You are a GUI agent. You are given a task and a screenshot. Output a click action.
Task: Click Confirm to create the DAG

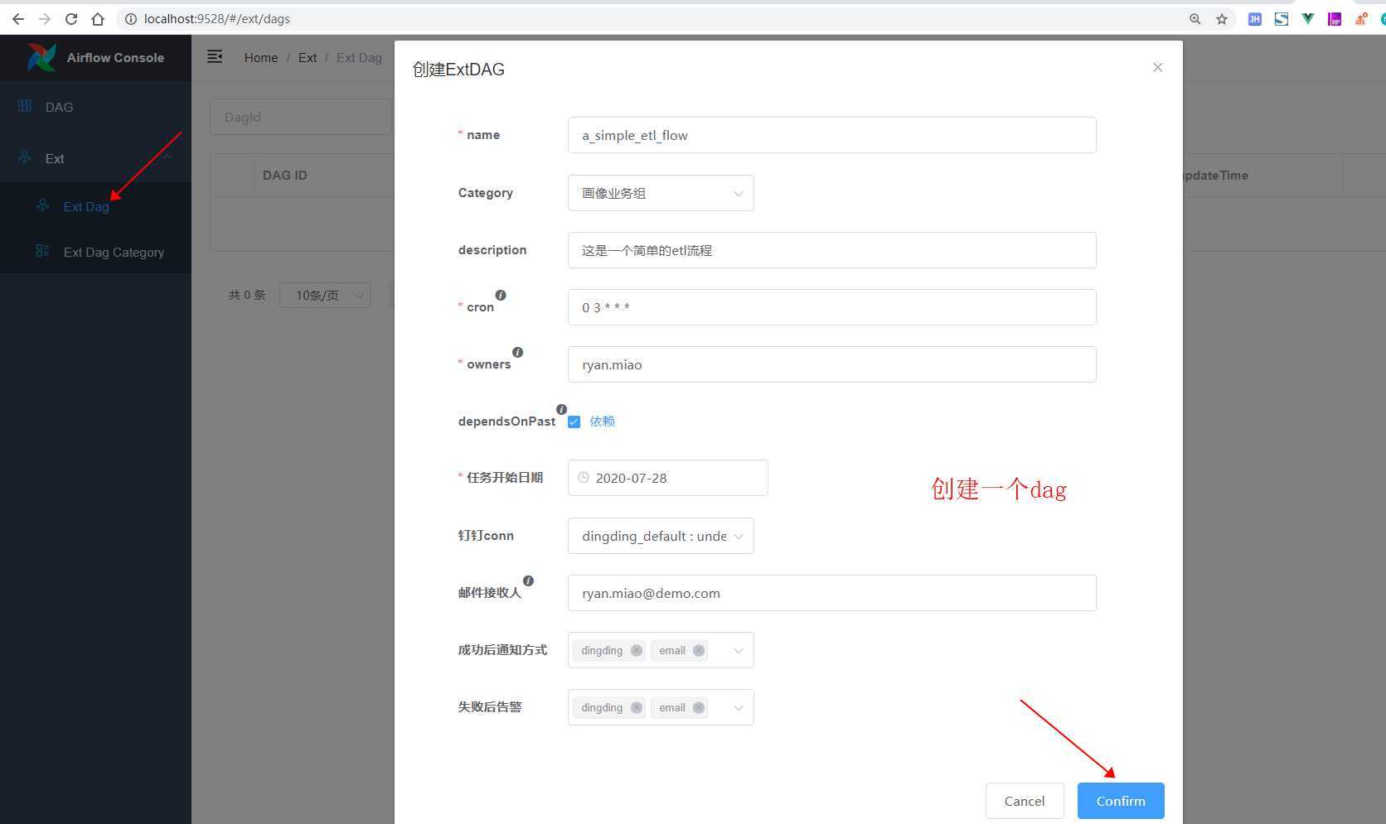1121,801
